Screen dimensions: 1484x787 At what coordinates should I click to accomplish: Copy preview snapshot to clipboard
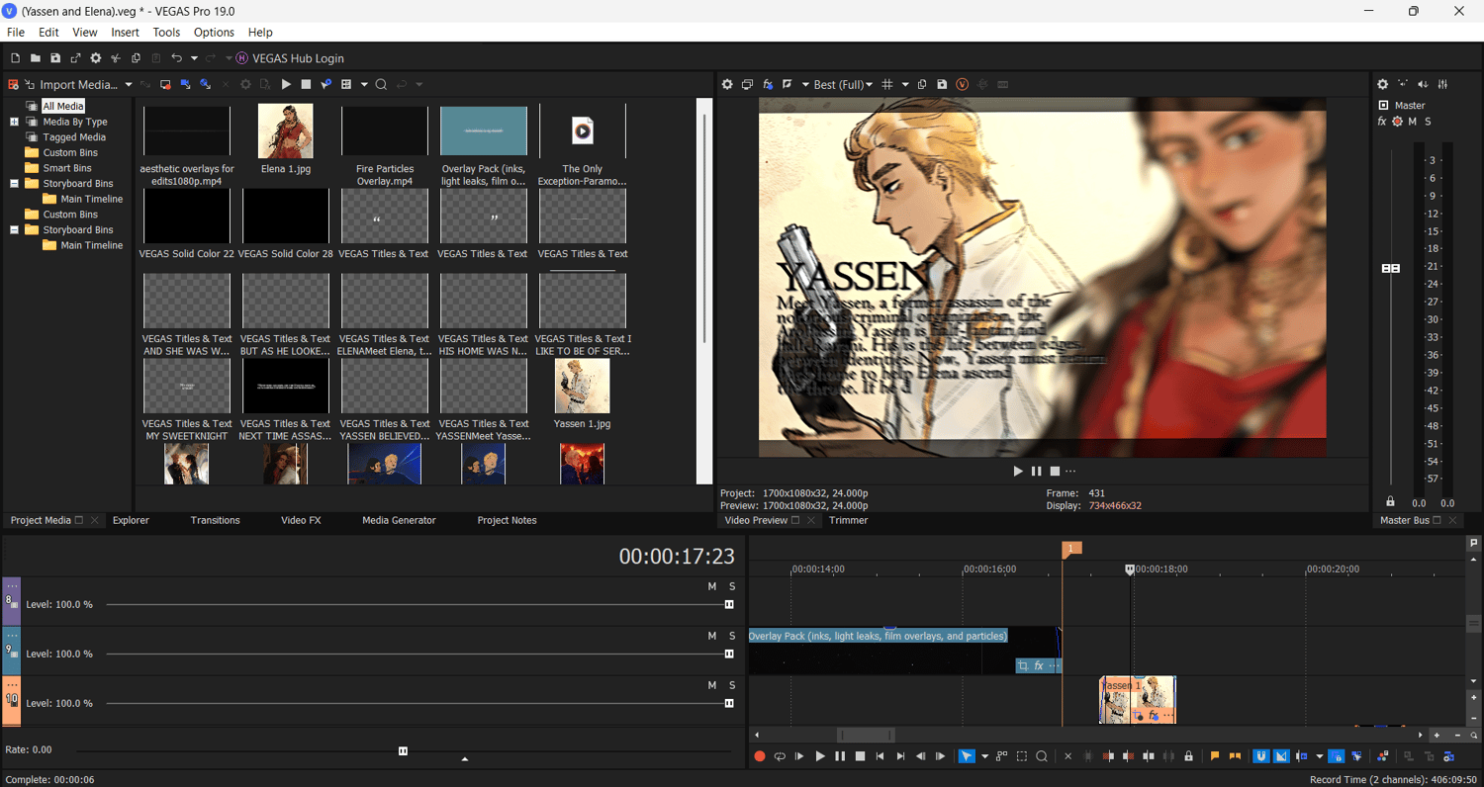coord(922,85)
